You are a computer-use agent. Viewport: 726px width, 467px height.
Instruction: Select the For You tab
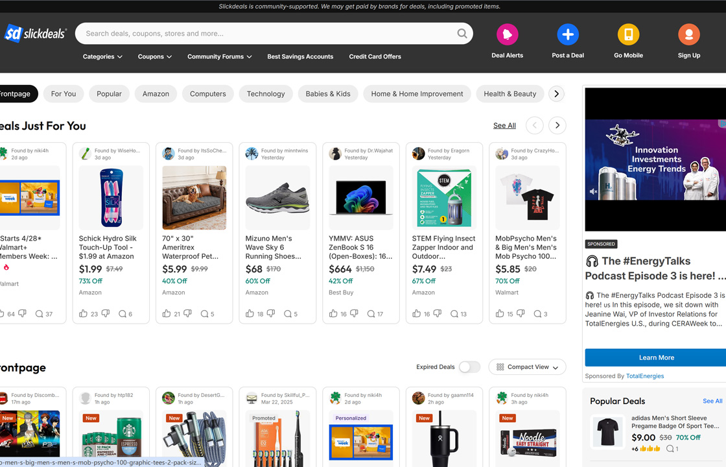point(64,93)
